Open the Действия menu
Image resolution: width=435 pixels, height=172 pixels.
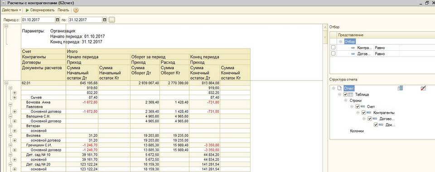click(11, 10)
